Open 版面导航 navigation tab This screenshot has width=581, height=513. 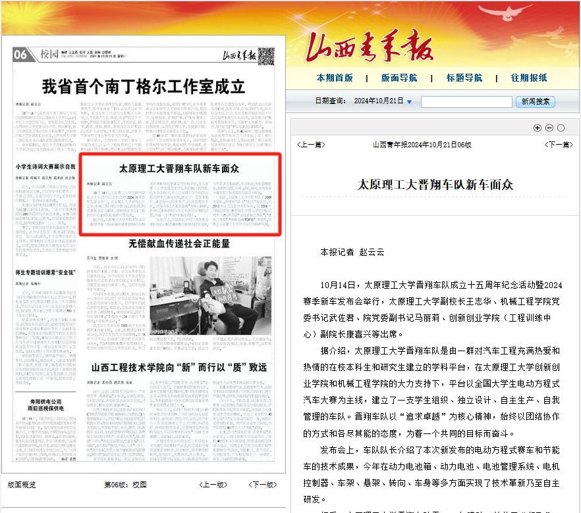point(399,78)
